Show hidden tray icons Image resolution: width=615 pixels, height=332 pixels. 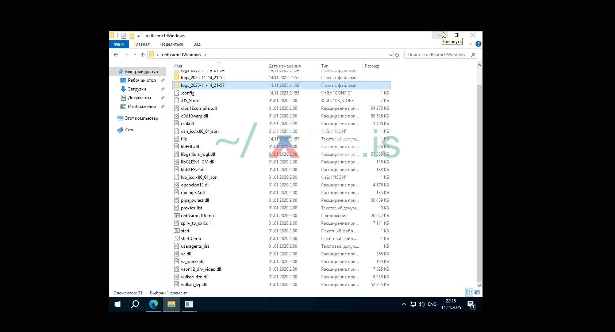404,304
